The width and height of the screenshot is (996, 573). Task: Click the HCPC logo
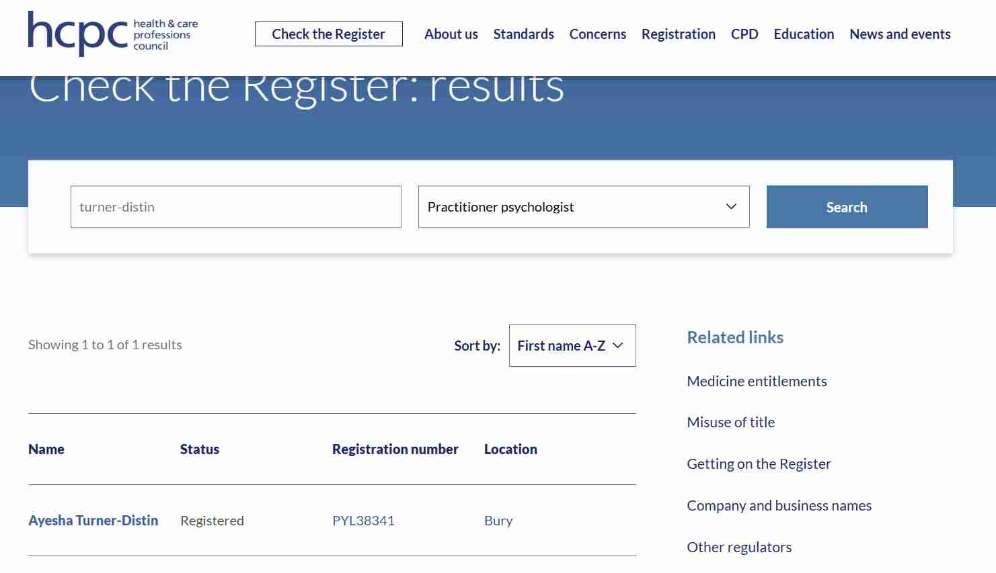coord(112,34)
